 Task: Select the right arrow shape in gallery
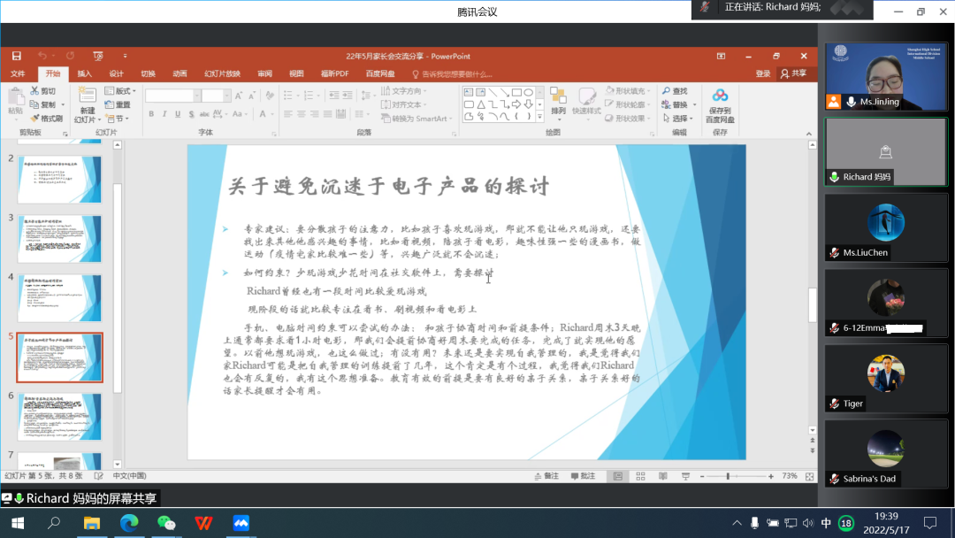click(516, 104)
